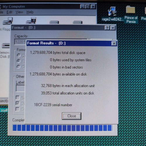
Task: Open the Capacity dropdown in Format window
Action: (20, 42)
